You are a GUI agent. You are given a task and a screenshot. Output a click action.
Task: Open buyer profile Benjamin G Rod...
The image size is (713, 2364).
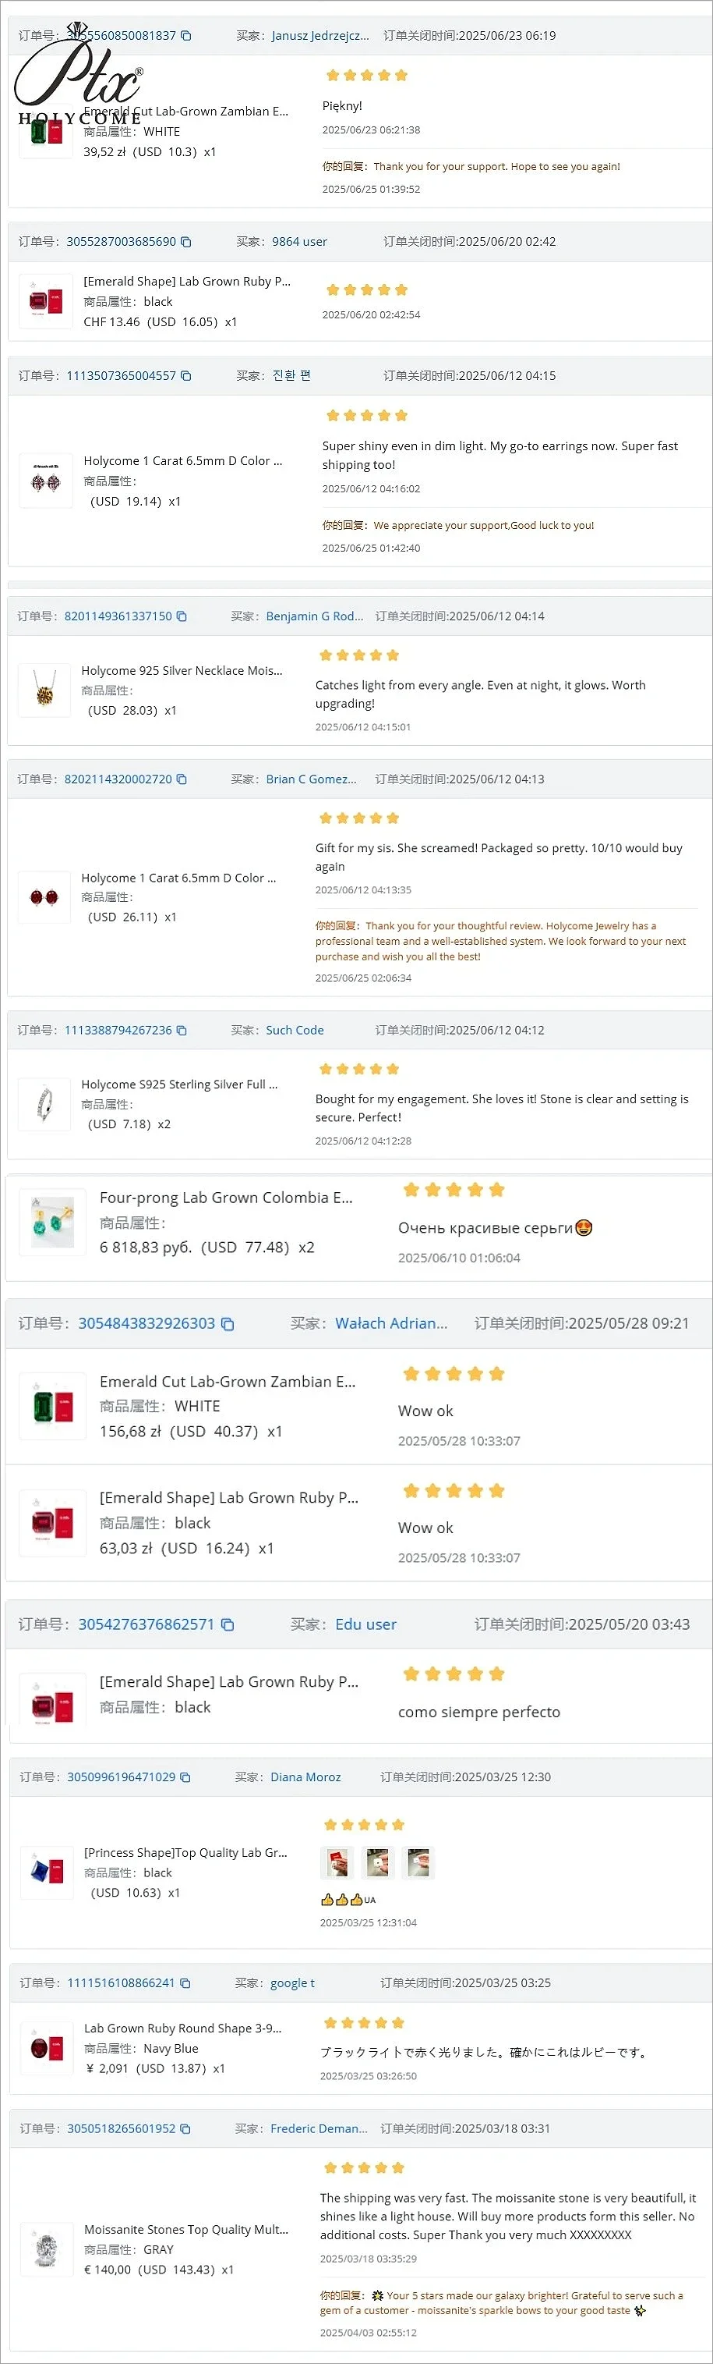[314, 616]
